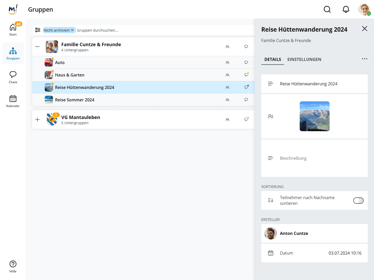Open chat for VG Mantauleben
Viewport: 374px width, 280px height.
246,120
